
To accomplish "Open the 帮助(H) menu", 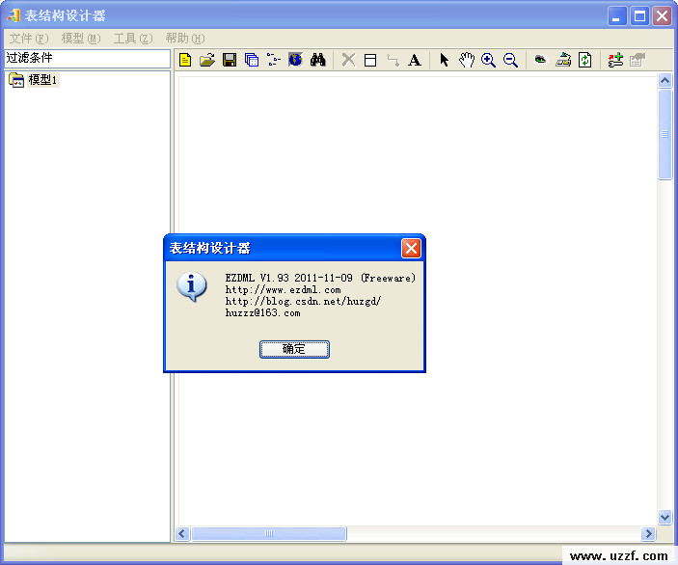I will [x=185, y=39].
